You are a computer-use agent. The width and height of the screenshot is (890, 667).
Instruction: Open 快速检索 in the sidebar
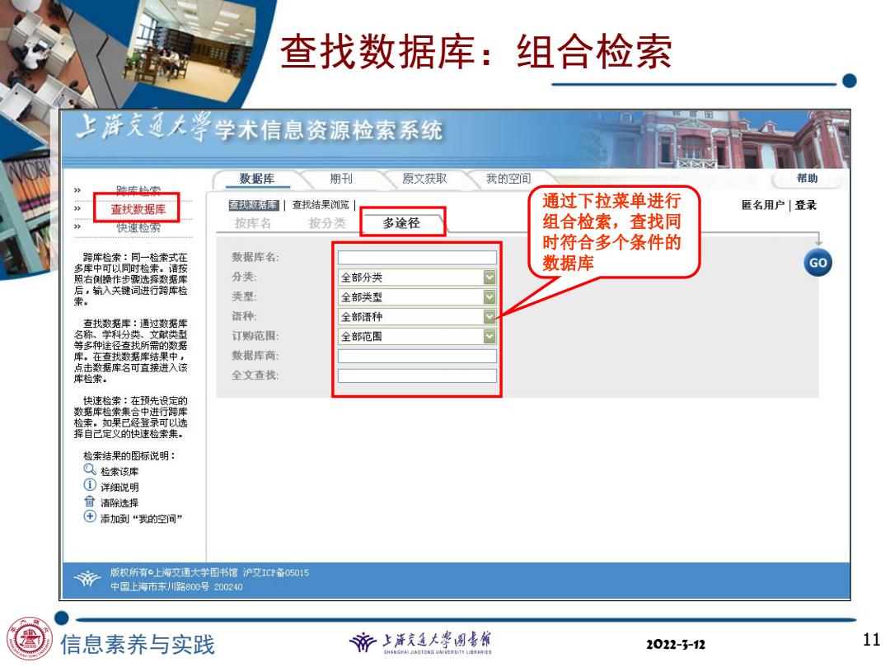click(x=138, y=227)
